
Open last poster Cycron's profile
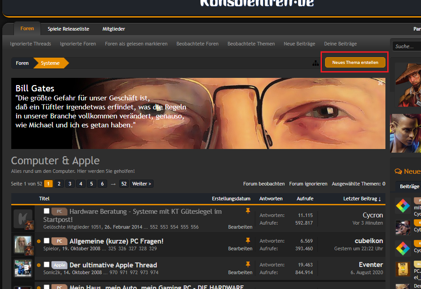coord(373,215)
